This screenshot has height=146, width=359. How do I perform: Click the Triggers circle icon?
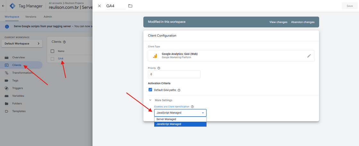7,88
